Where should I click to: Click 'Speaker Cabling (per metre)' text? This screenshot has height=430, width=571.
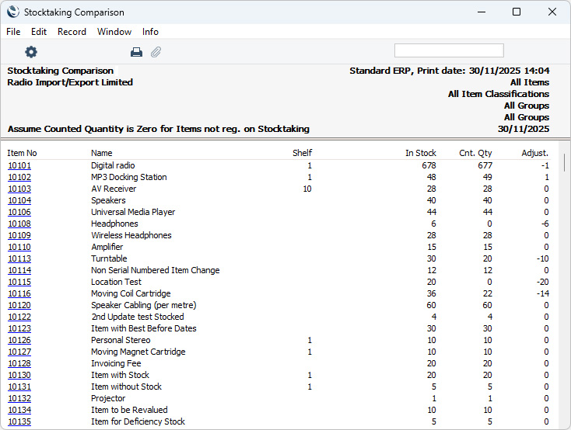coord(143,305)
